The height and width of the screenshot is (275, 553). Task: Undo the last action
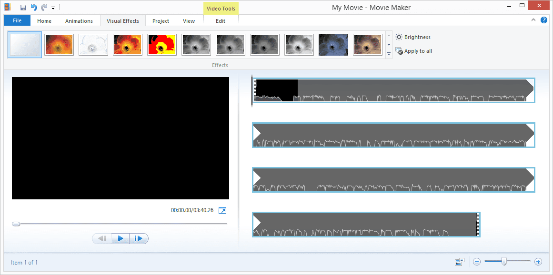click(x=34, y=8)
